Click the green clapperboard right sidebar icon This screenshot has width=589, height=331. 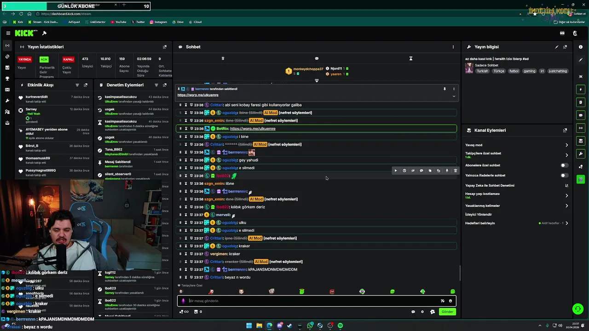[x=581, y=179]
